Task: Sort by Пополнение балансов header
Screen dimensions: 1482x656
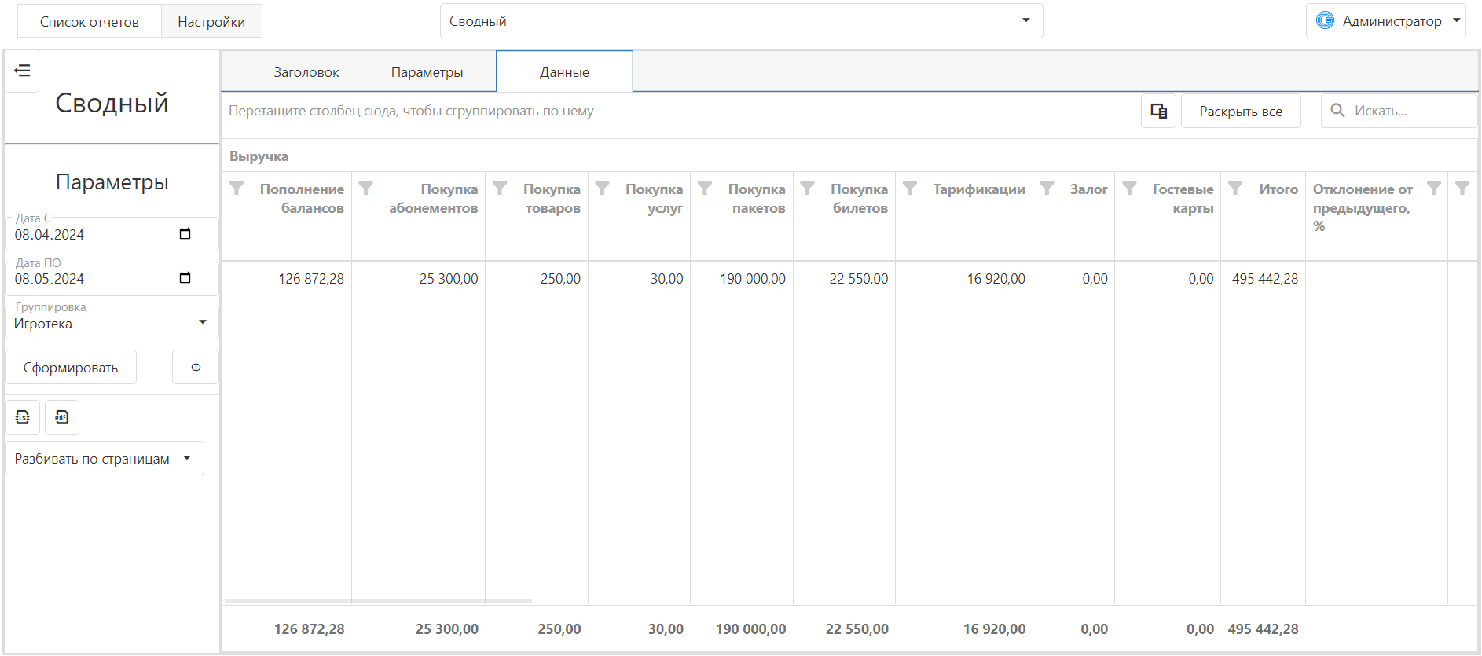Action: 302,199
